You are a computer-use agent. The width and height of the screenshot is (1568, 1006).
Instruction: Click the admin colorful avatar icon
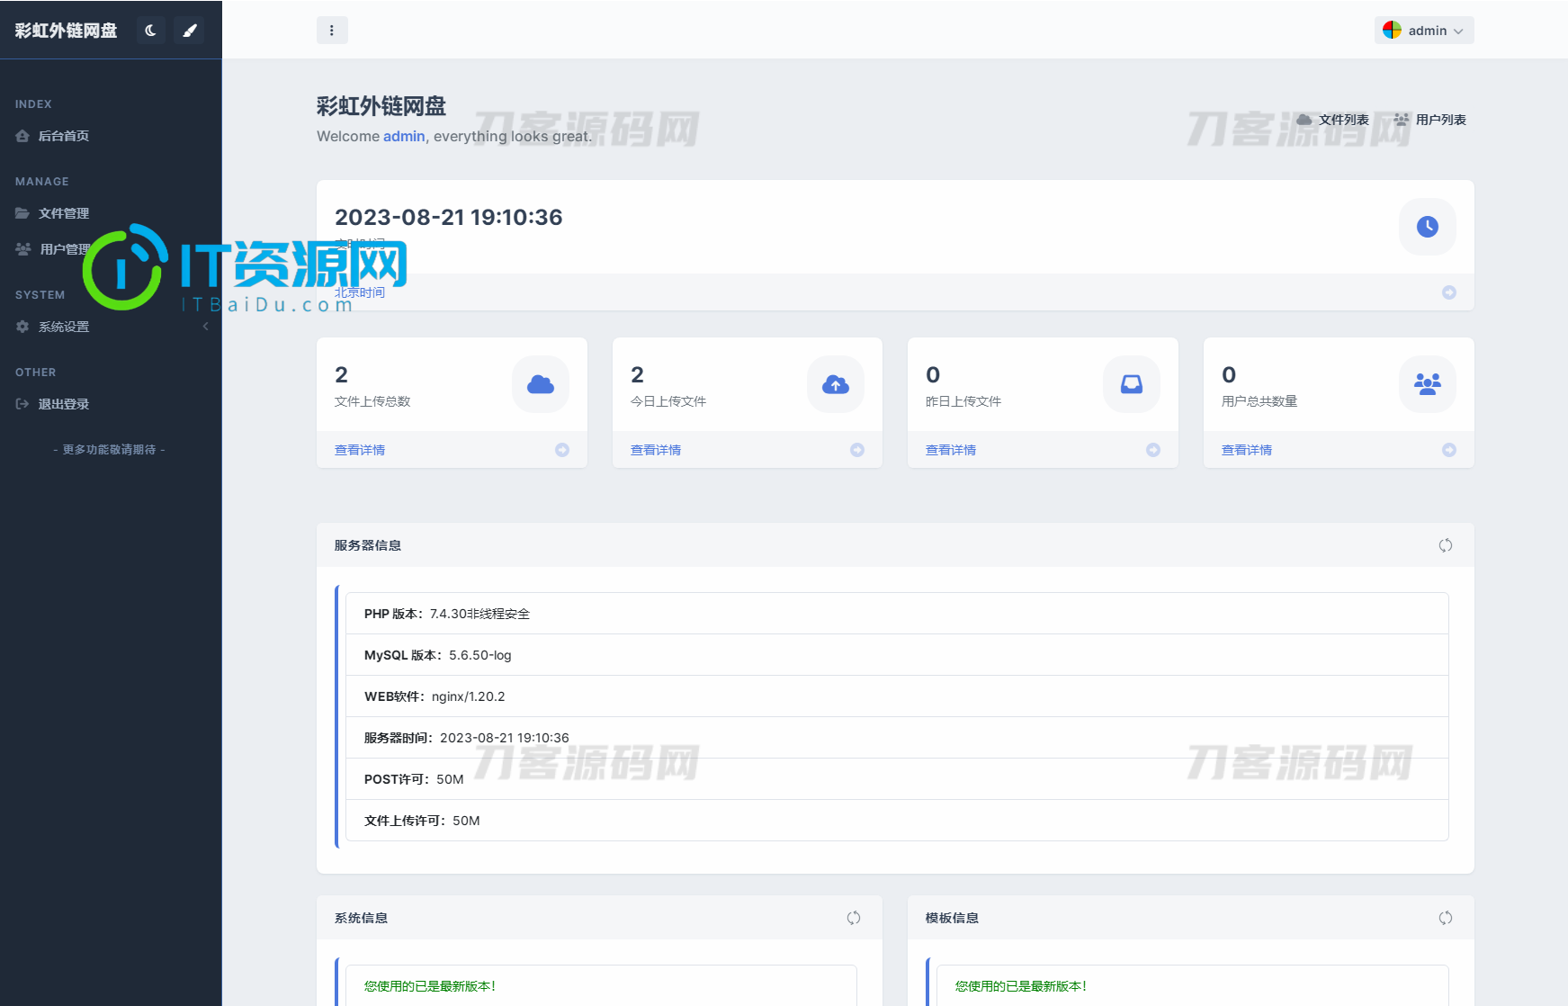(1392, 30)
